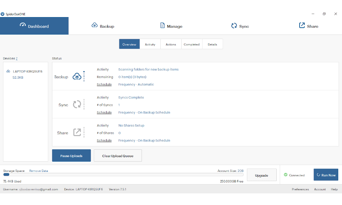Open the Manage tab

coord(171,26)
